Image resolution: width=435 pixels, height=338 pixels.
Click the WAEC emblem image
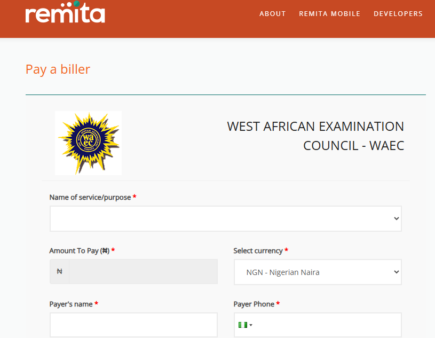(88, 143)
